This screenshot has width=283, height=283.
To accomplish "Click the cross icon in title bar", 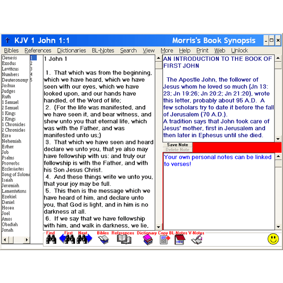I will click(8, 40).
